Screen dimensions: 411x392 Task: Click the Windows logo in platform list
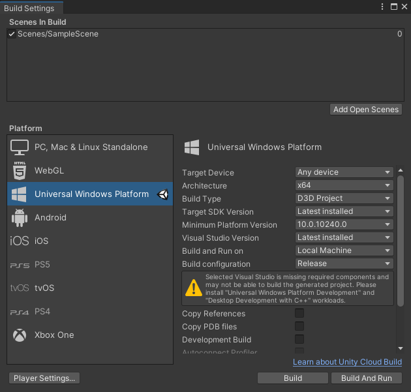[x=19, y=194]
